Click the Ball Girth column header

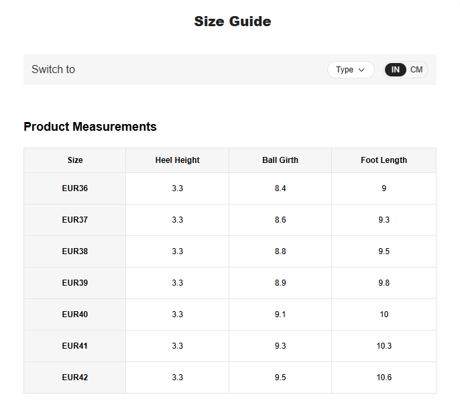click(280, 160)
